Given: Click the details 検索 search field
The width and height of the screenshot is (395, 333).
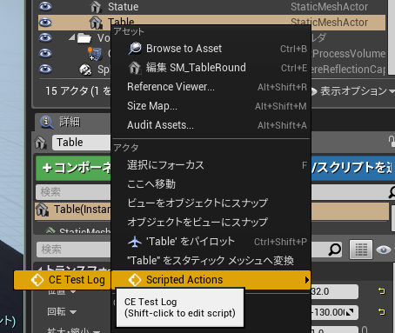Looking at the screenshot, I should tap(74, 250).
